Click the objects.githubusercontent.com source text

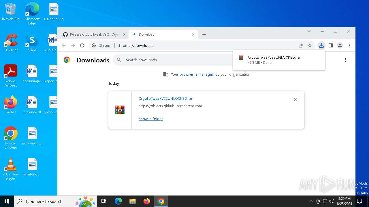coord(170,106)
